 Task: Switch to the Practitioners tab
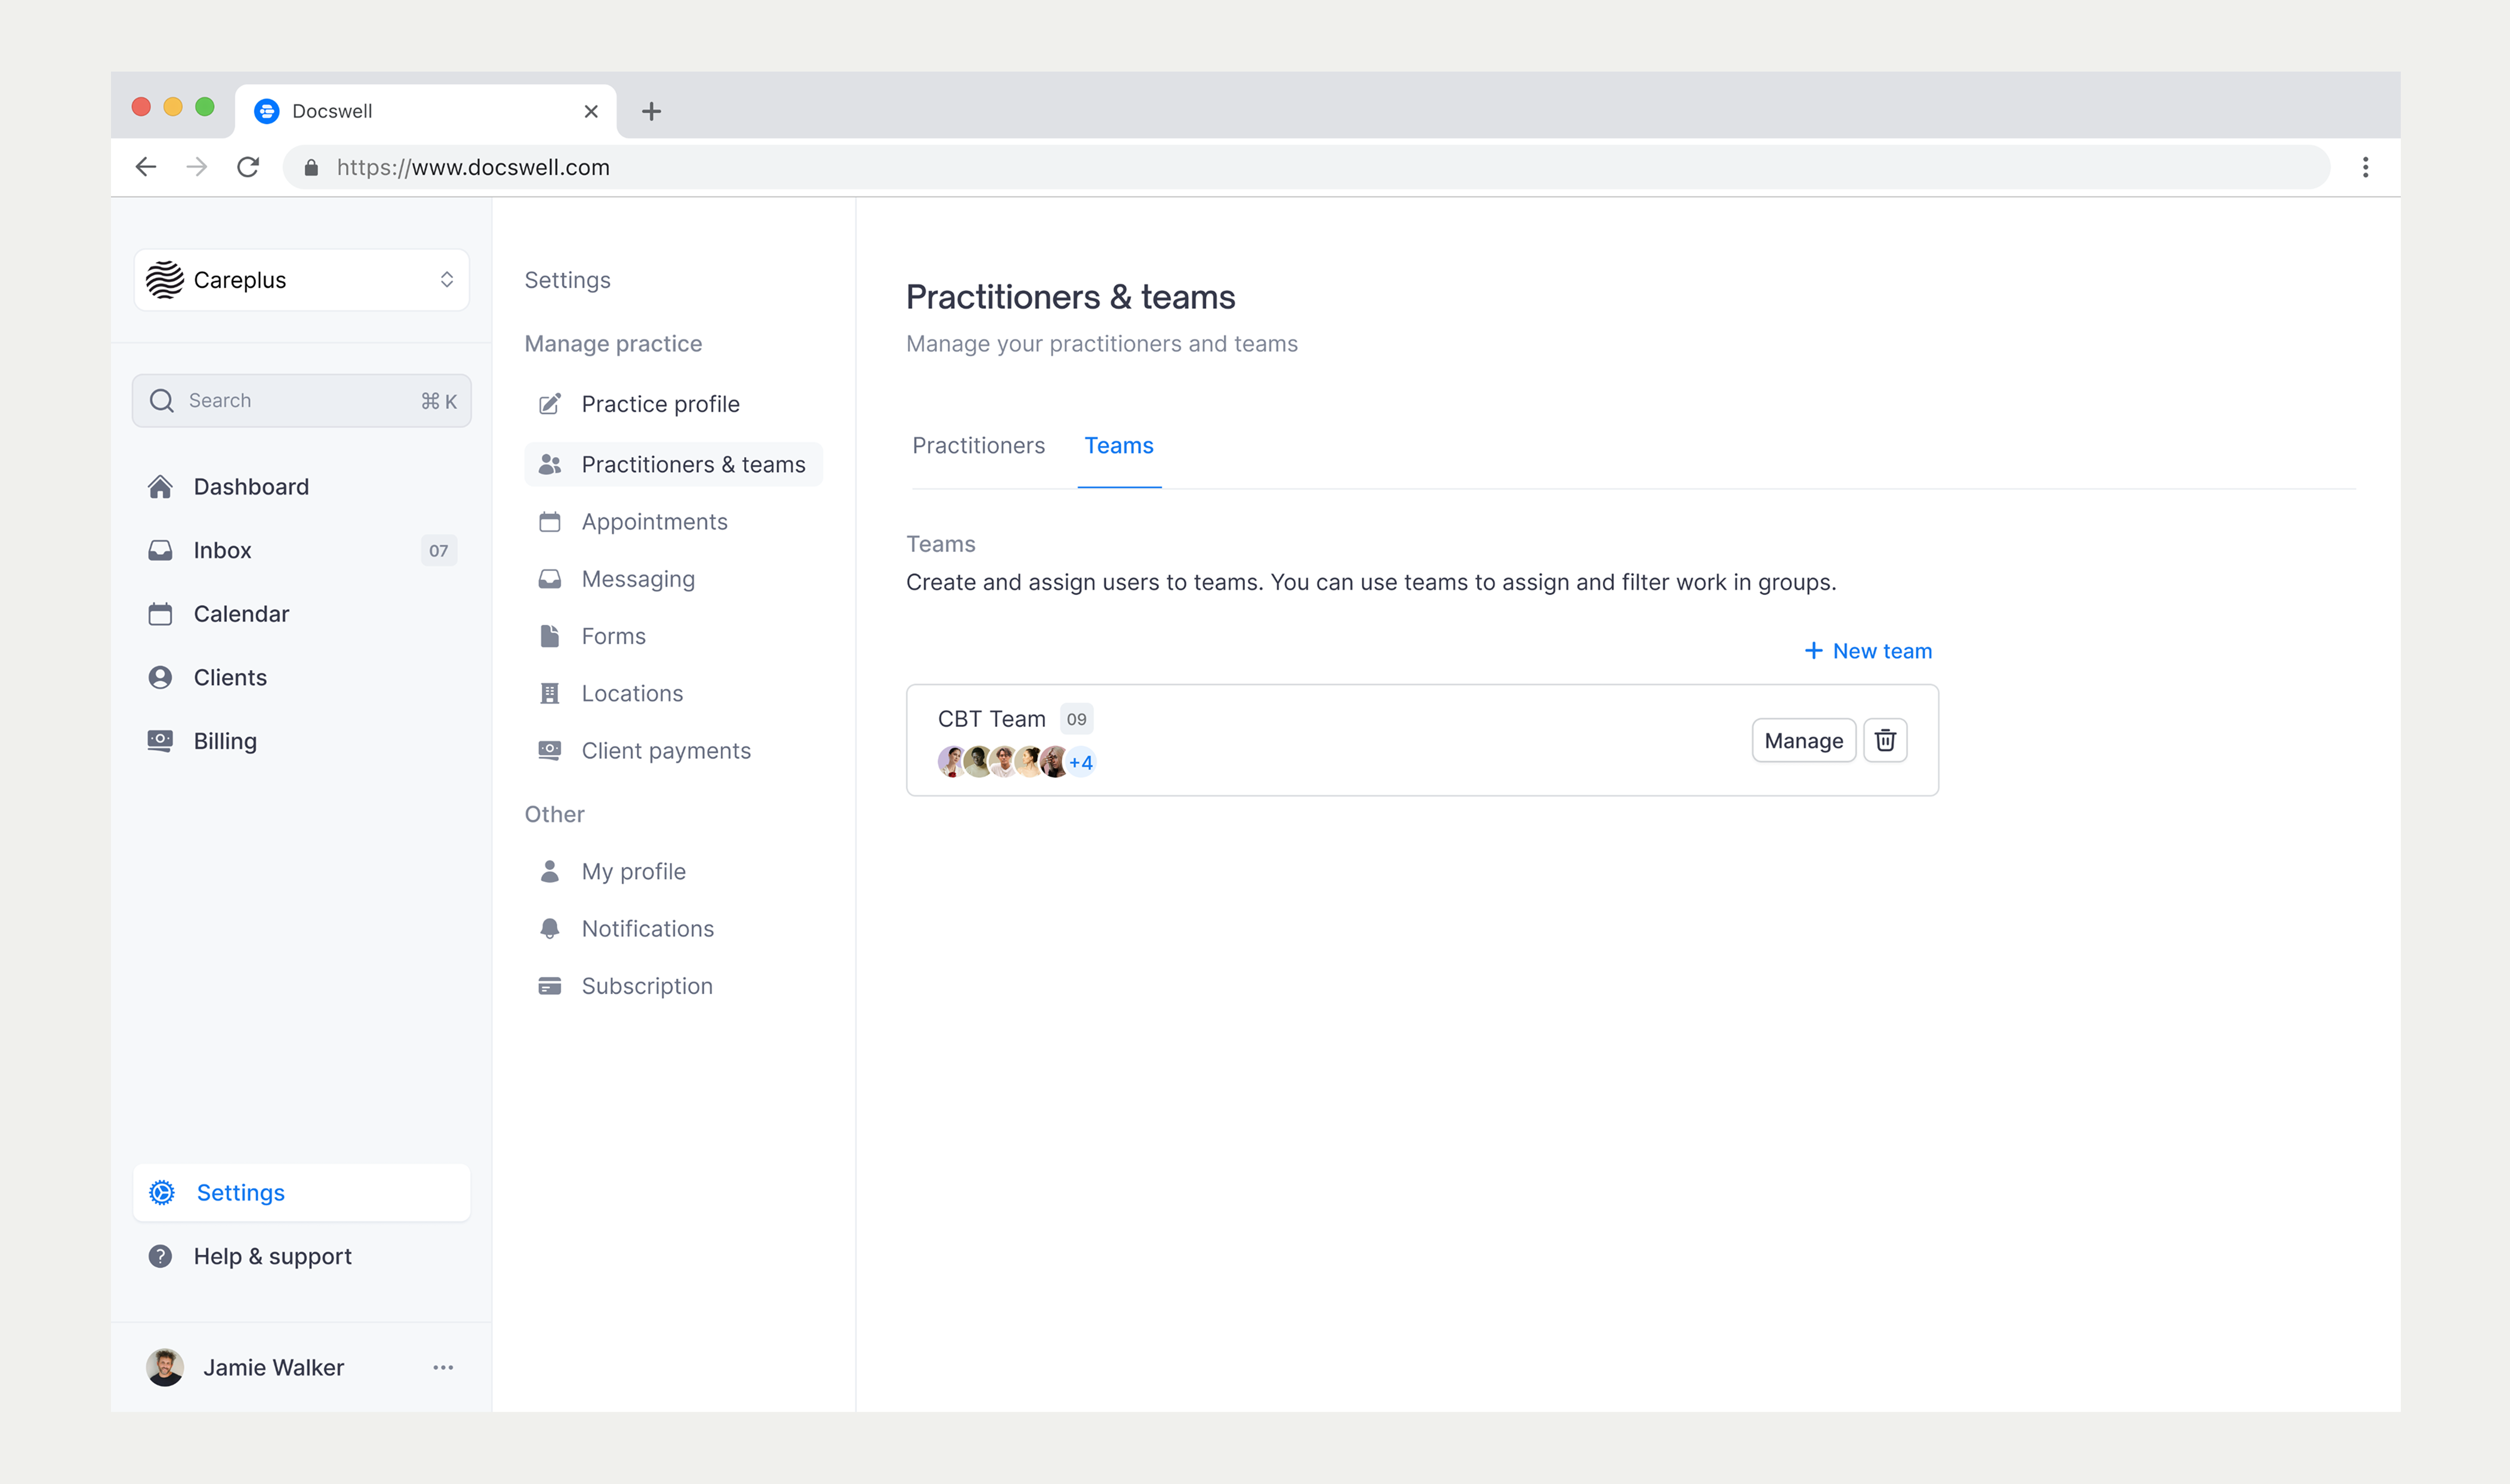pos(978,446)
